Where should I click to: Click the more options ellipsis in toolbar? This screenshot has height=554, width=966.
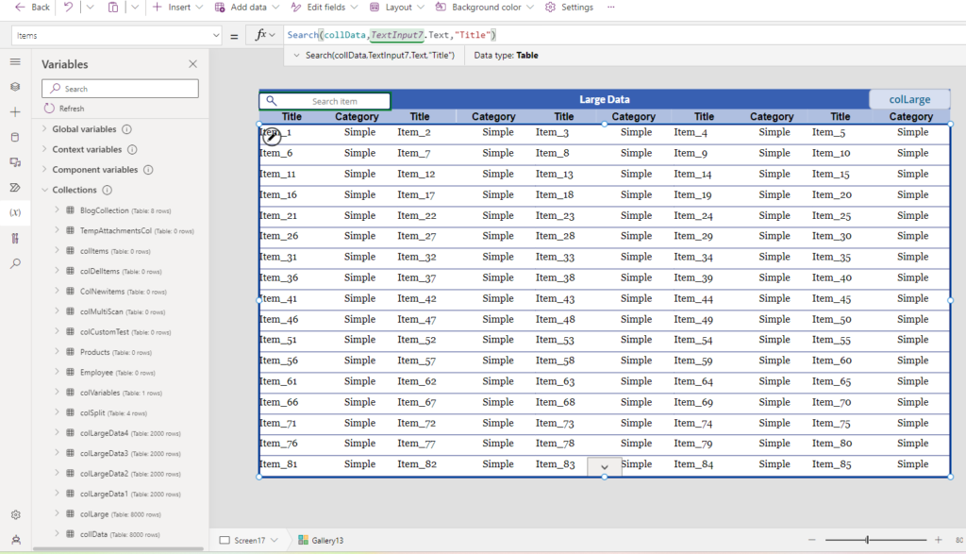[x=610, y=8]
